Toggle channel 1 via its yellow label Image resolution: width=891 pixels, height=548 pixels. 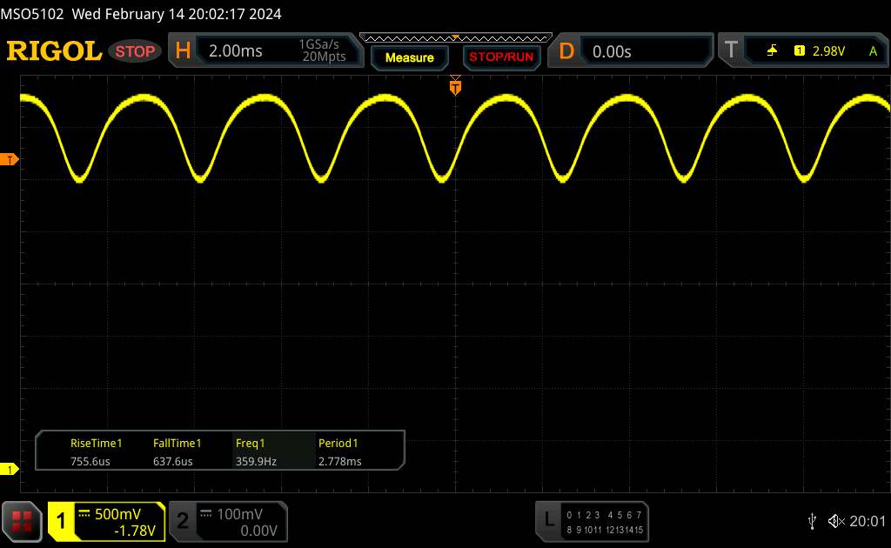[x=62, y=521]
